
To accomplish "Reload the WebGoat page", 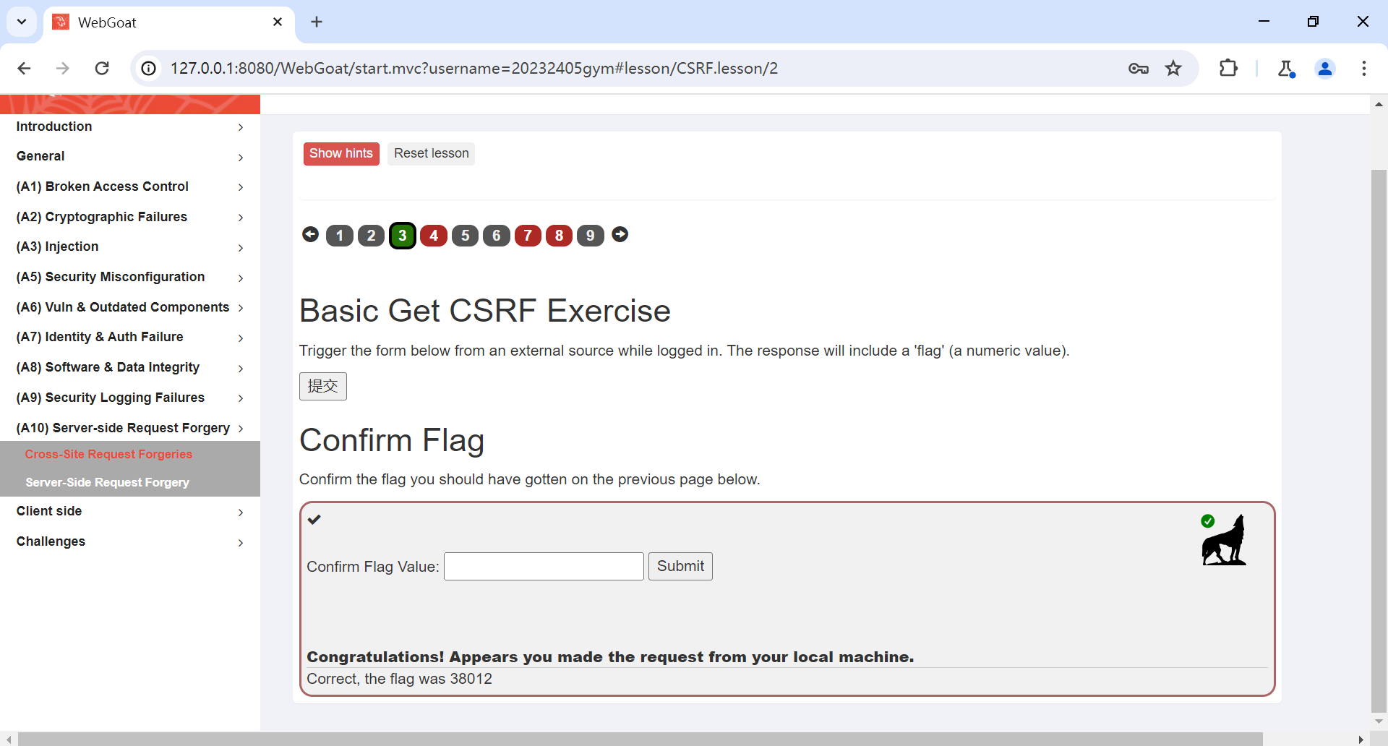I will tap(102, 68).
